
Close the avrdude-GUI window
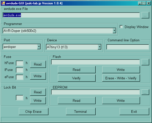pyautogui.click(x=149, y=3)
